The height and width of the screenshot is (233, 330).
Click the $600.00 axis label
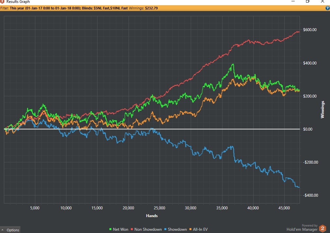(x=310, y=30)
